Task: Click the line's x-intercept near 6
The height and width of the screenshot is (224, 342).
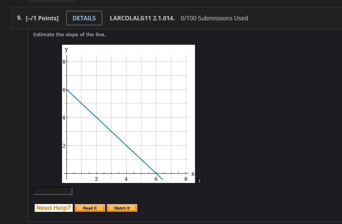Action: [157, 174]
